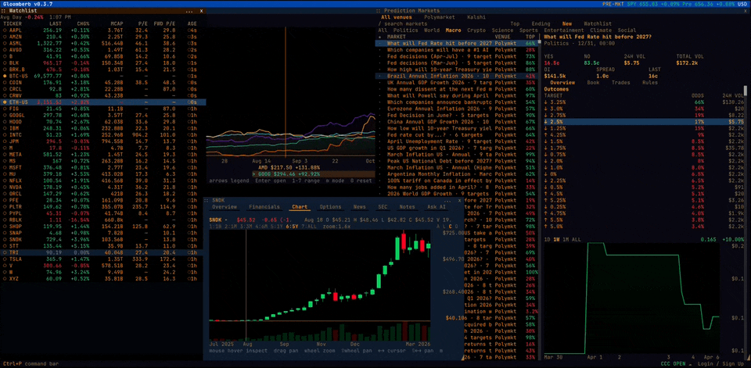
Task: Sort markets by Ending
Action: click(x=541, y=23)
